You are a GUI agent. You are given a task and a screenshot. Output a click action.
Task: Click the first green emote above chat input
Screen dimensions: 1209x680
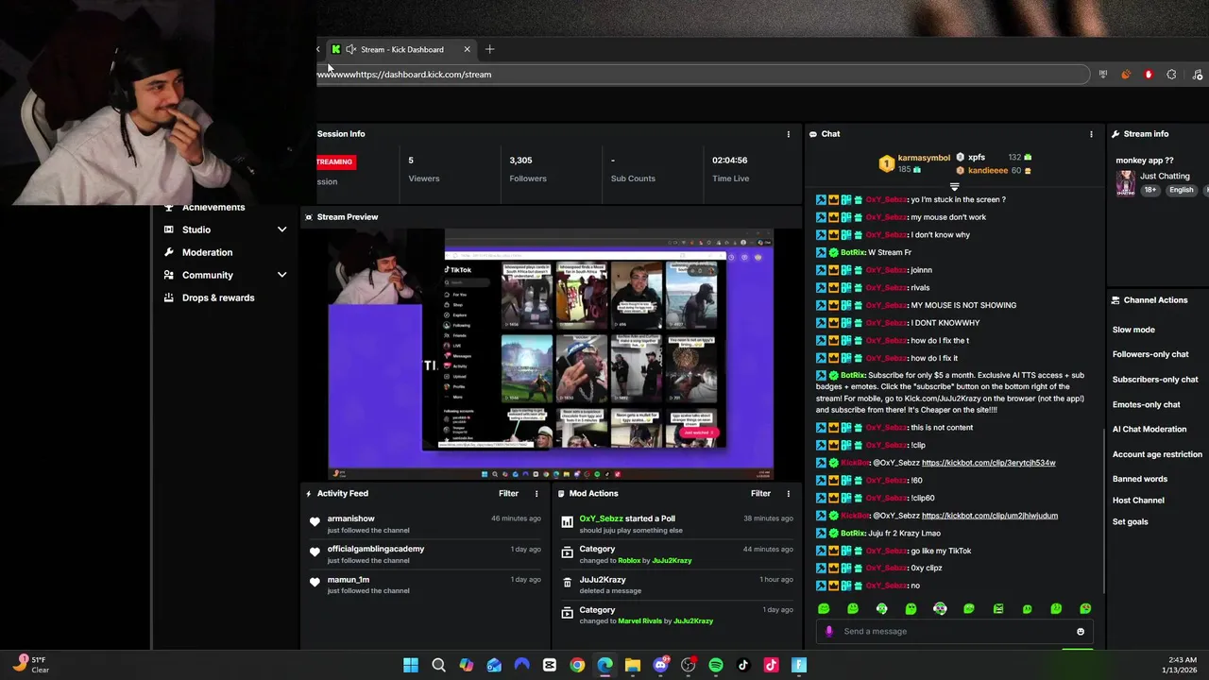click(x=824, y=609)
